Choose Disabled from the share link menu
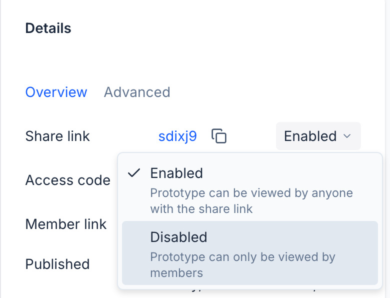Viewport: 390px width, 298px height. 249,253
